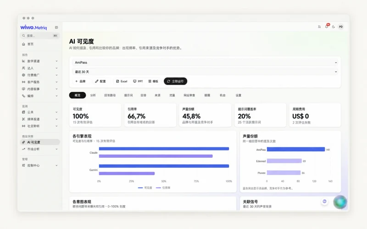Screen dimensions: 367x229
Task: Click the 配置 pencil button
Action: pyautogui.click(x=100, y=81)
